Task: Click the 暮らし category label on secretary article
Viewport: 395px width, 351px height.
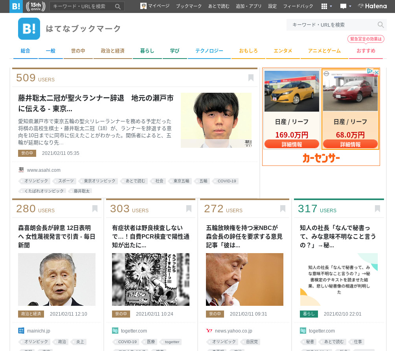Action: pyautogui.click(x=309, y=314)
